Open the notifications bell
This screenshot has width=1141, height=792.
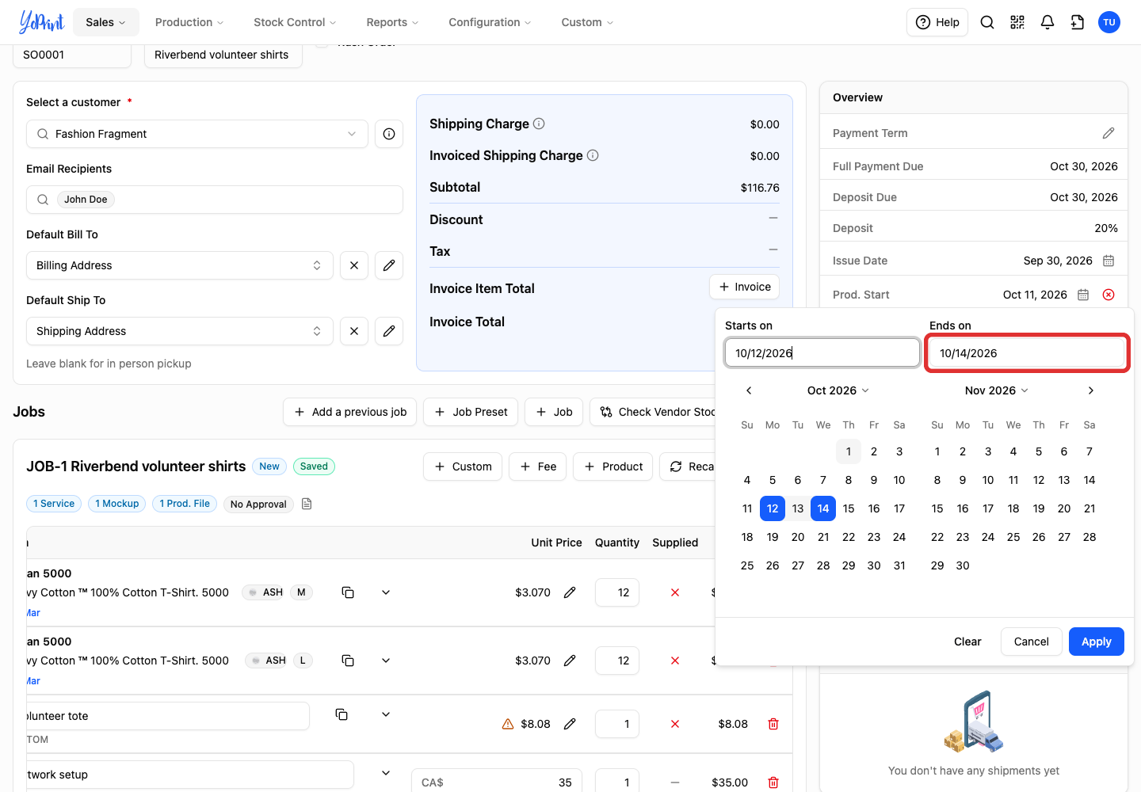[x=1048, y=22]
